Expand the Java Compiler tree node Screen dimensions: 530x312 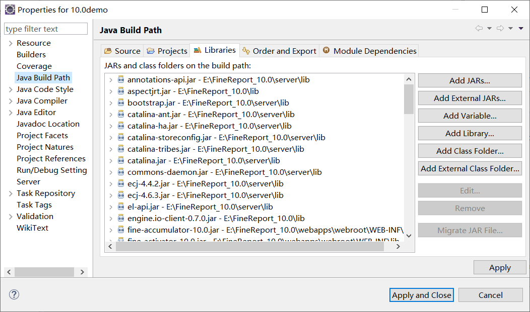(x=11, y=101)
